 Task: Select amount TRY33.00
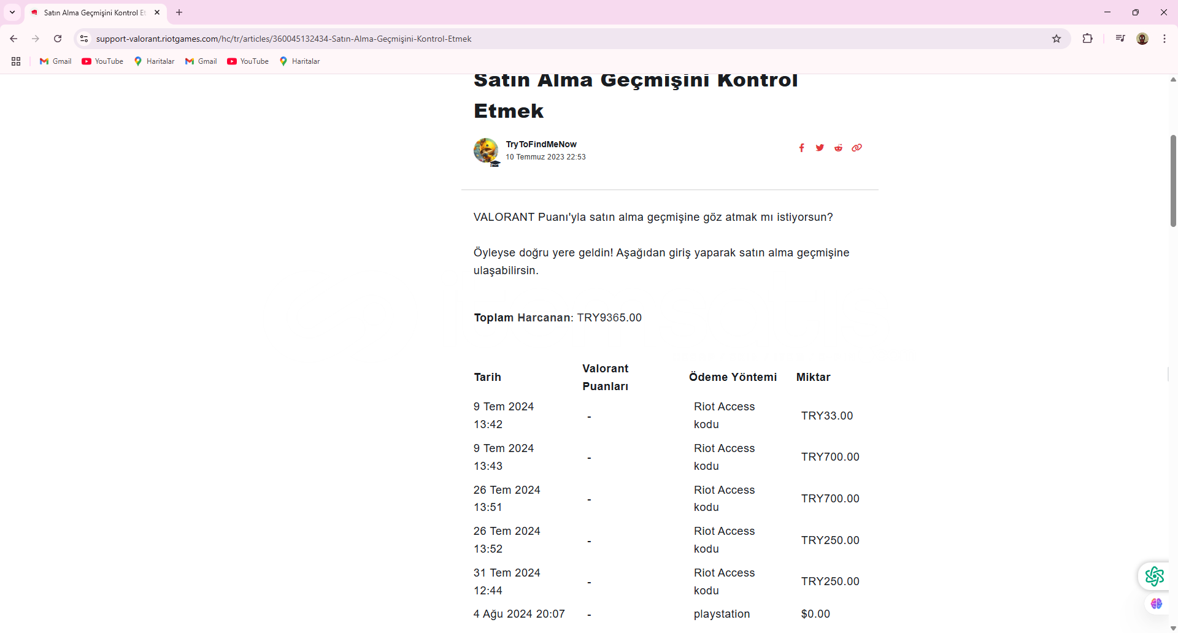pos(827,416)
